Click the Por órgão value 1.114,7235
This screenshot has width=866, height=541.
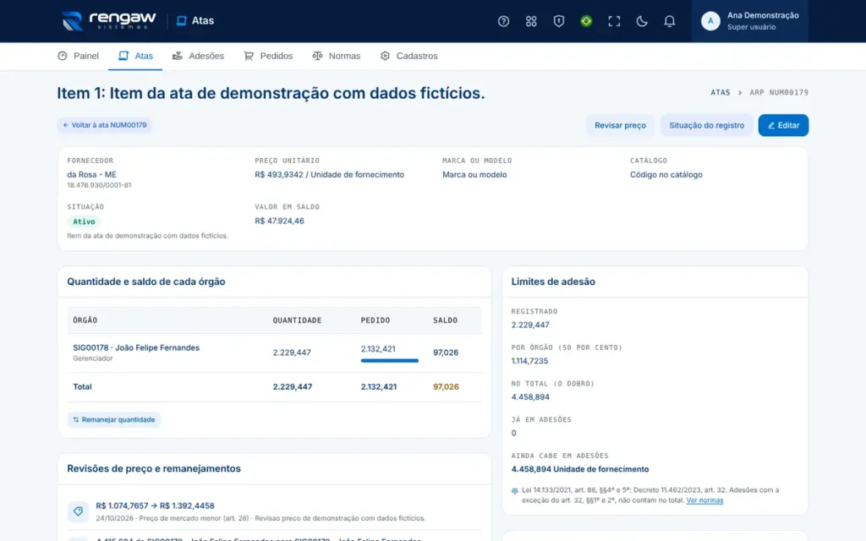click(529, 361)
